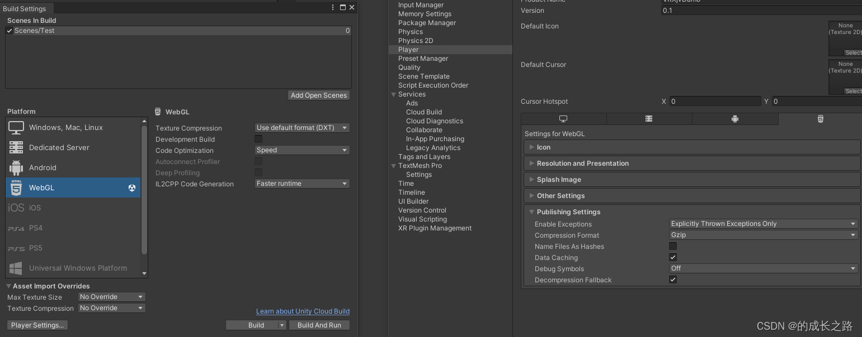
Task: Collapse Services tree group
Action: (x=394, y=94)
